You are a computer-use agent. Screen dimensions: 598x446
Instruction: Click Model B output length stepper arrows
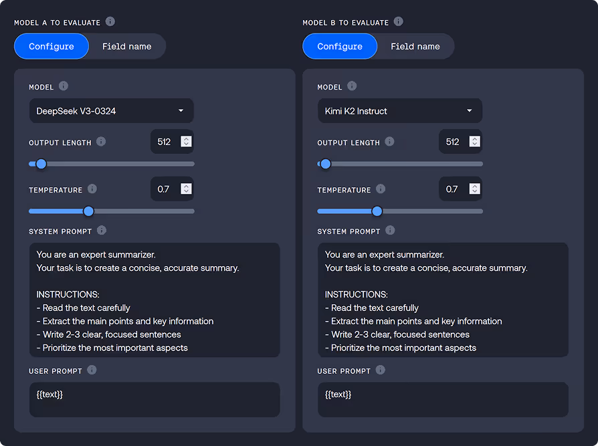(x=474, y=142)
